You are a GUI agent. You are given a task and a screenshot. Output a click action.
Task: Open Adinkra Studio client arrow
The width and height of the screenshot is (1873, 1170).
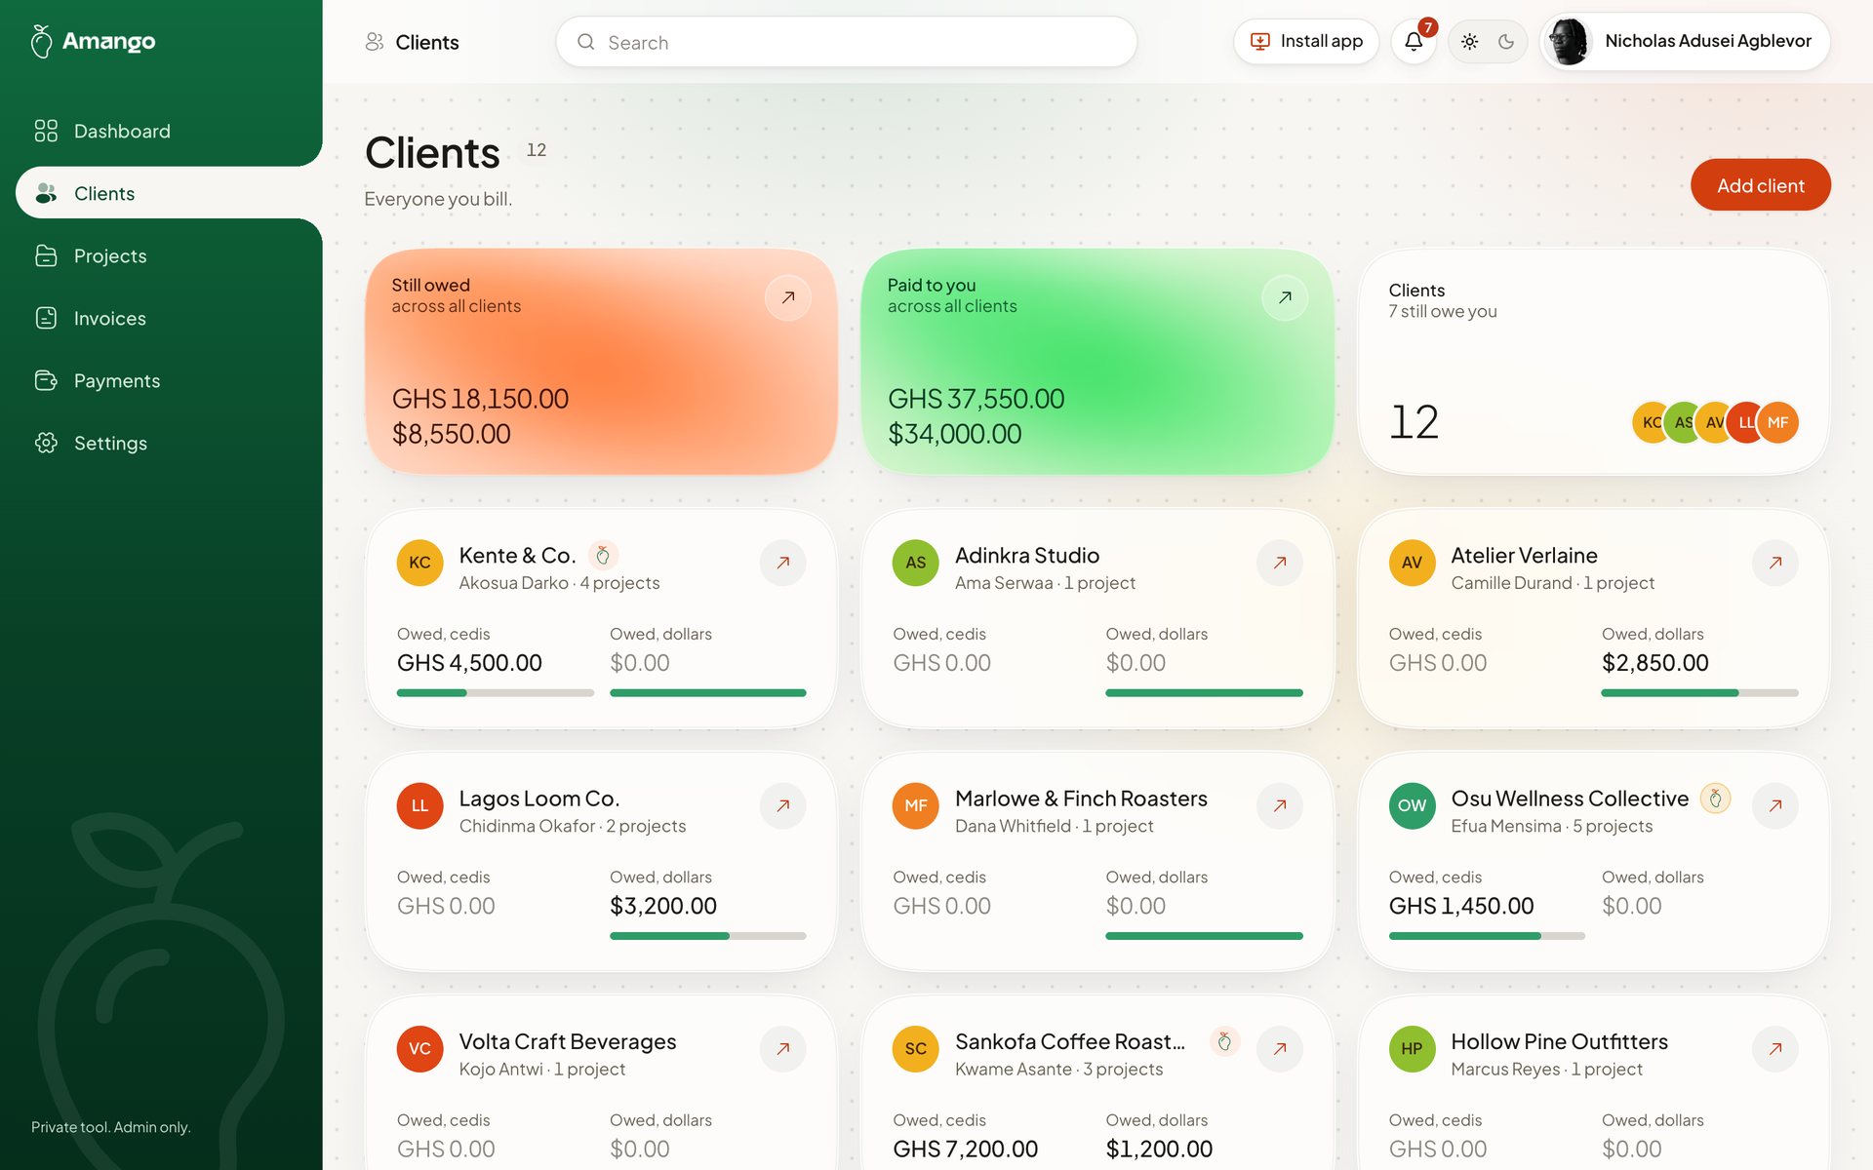(1280, 563)
